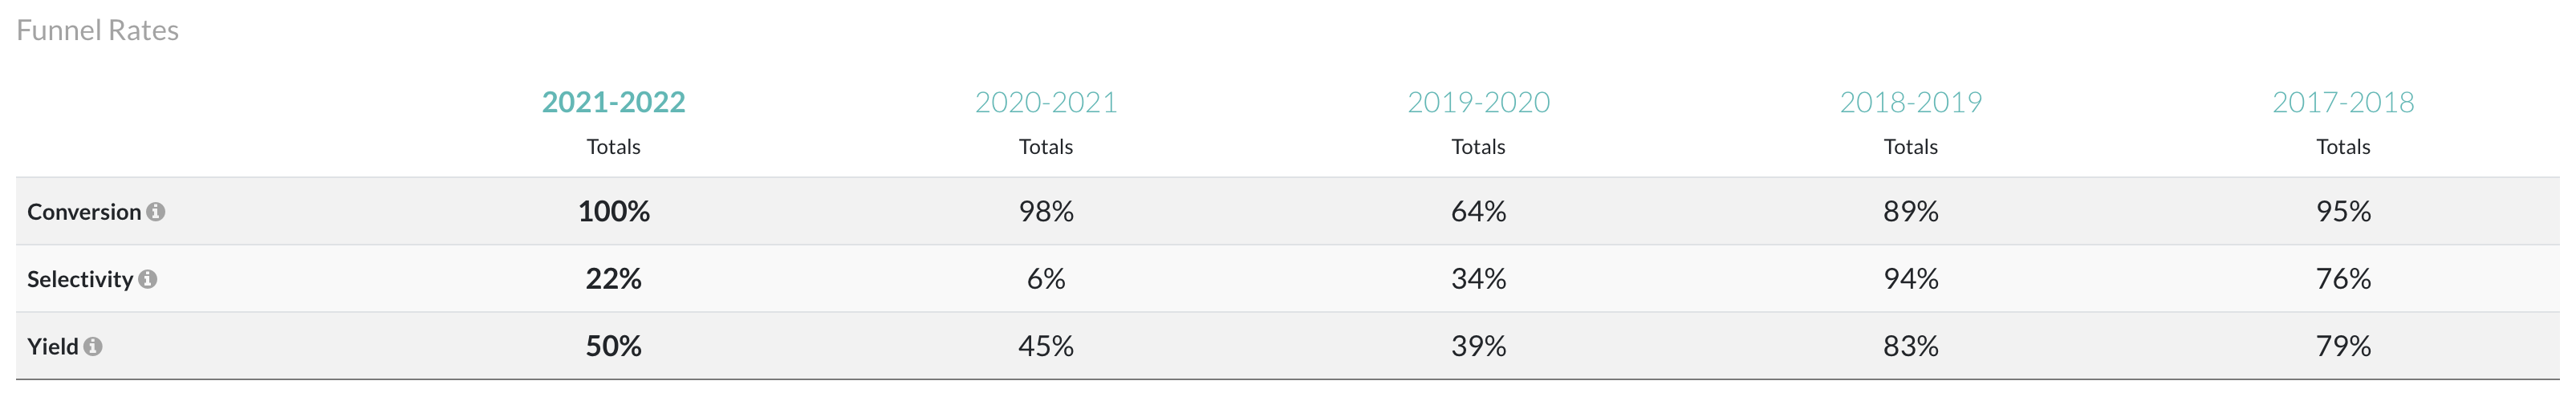The image size is (2576, 393).
Task: Click the 22% selectivity value for 2021-2022
Action: point(613,278)
